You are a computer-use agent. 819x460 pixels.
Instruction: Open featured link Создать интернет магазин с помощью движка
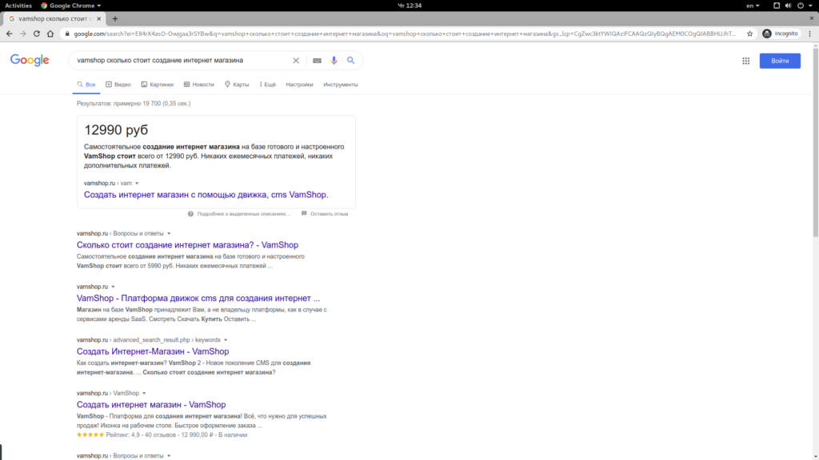(x=206, y=195)
